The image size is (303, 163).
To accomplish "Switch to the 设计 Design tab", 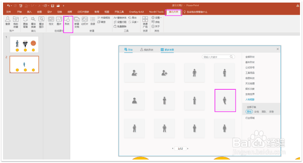I will [49, 12].
